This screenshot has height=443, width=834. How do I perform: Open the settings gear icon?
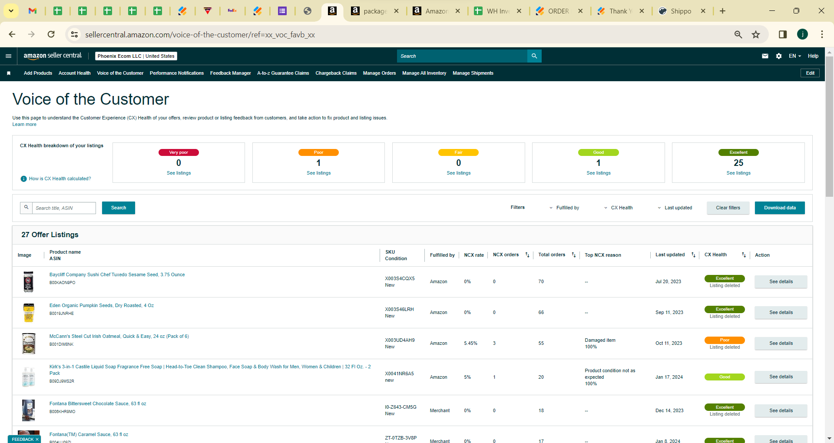pos(779,56)
